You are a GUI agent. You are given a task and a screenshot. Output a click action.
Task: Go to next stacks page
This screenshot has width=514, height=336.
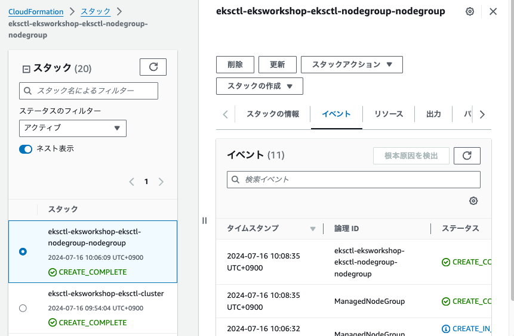pos(161,182)
